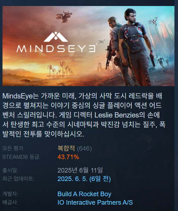Click the running robot on the street
Viewport: 178px width, 211px height.
click(161, 62)
